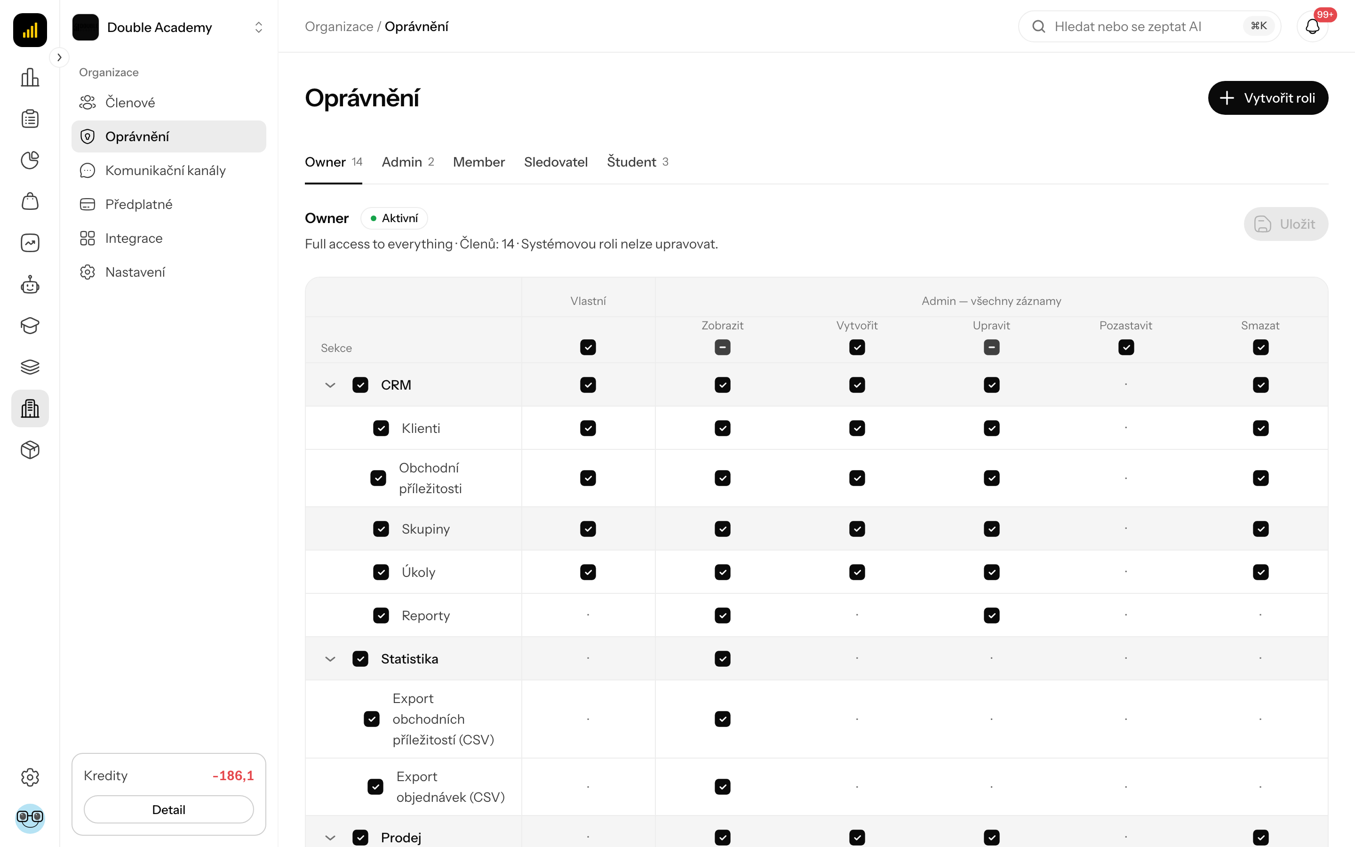Viewport: 1355px width, 847px height.
Task: Toggle the Skupiny row checkbox
Action: click(x=381, y=529)
